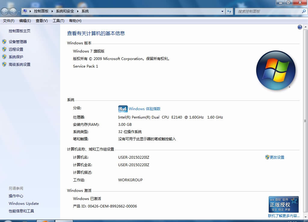Open the 查看(V) menu
This screenshot has width=308, height=222.
(x=42, y=21)
